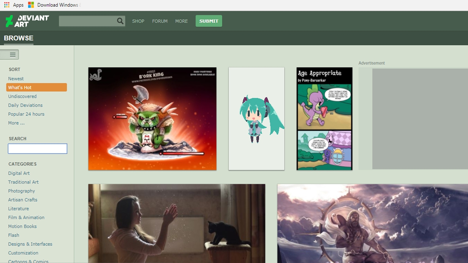Open the teal-haired chibi character thumbnail
The width and height of the screenshot is (468, 263).
click(x=256, y=119)
